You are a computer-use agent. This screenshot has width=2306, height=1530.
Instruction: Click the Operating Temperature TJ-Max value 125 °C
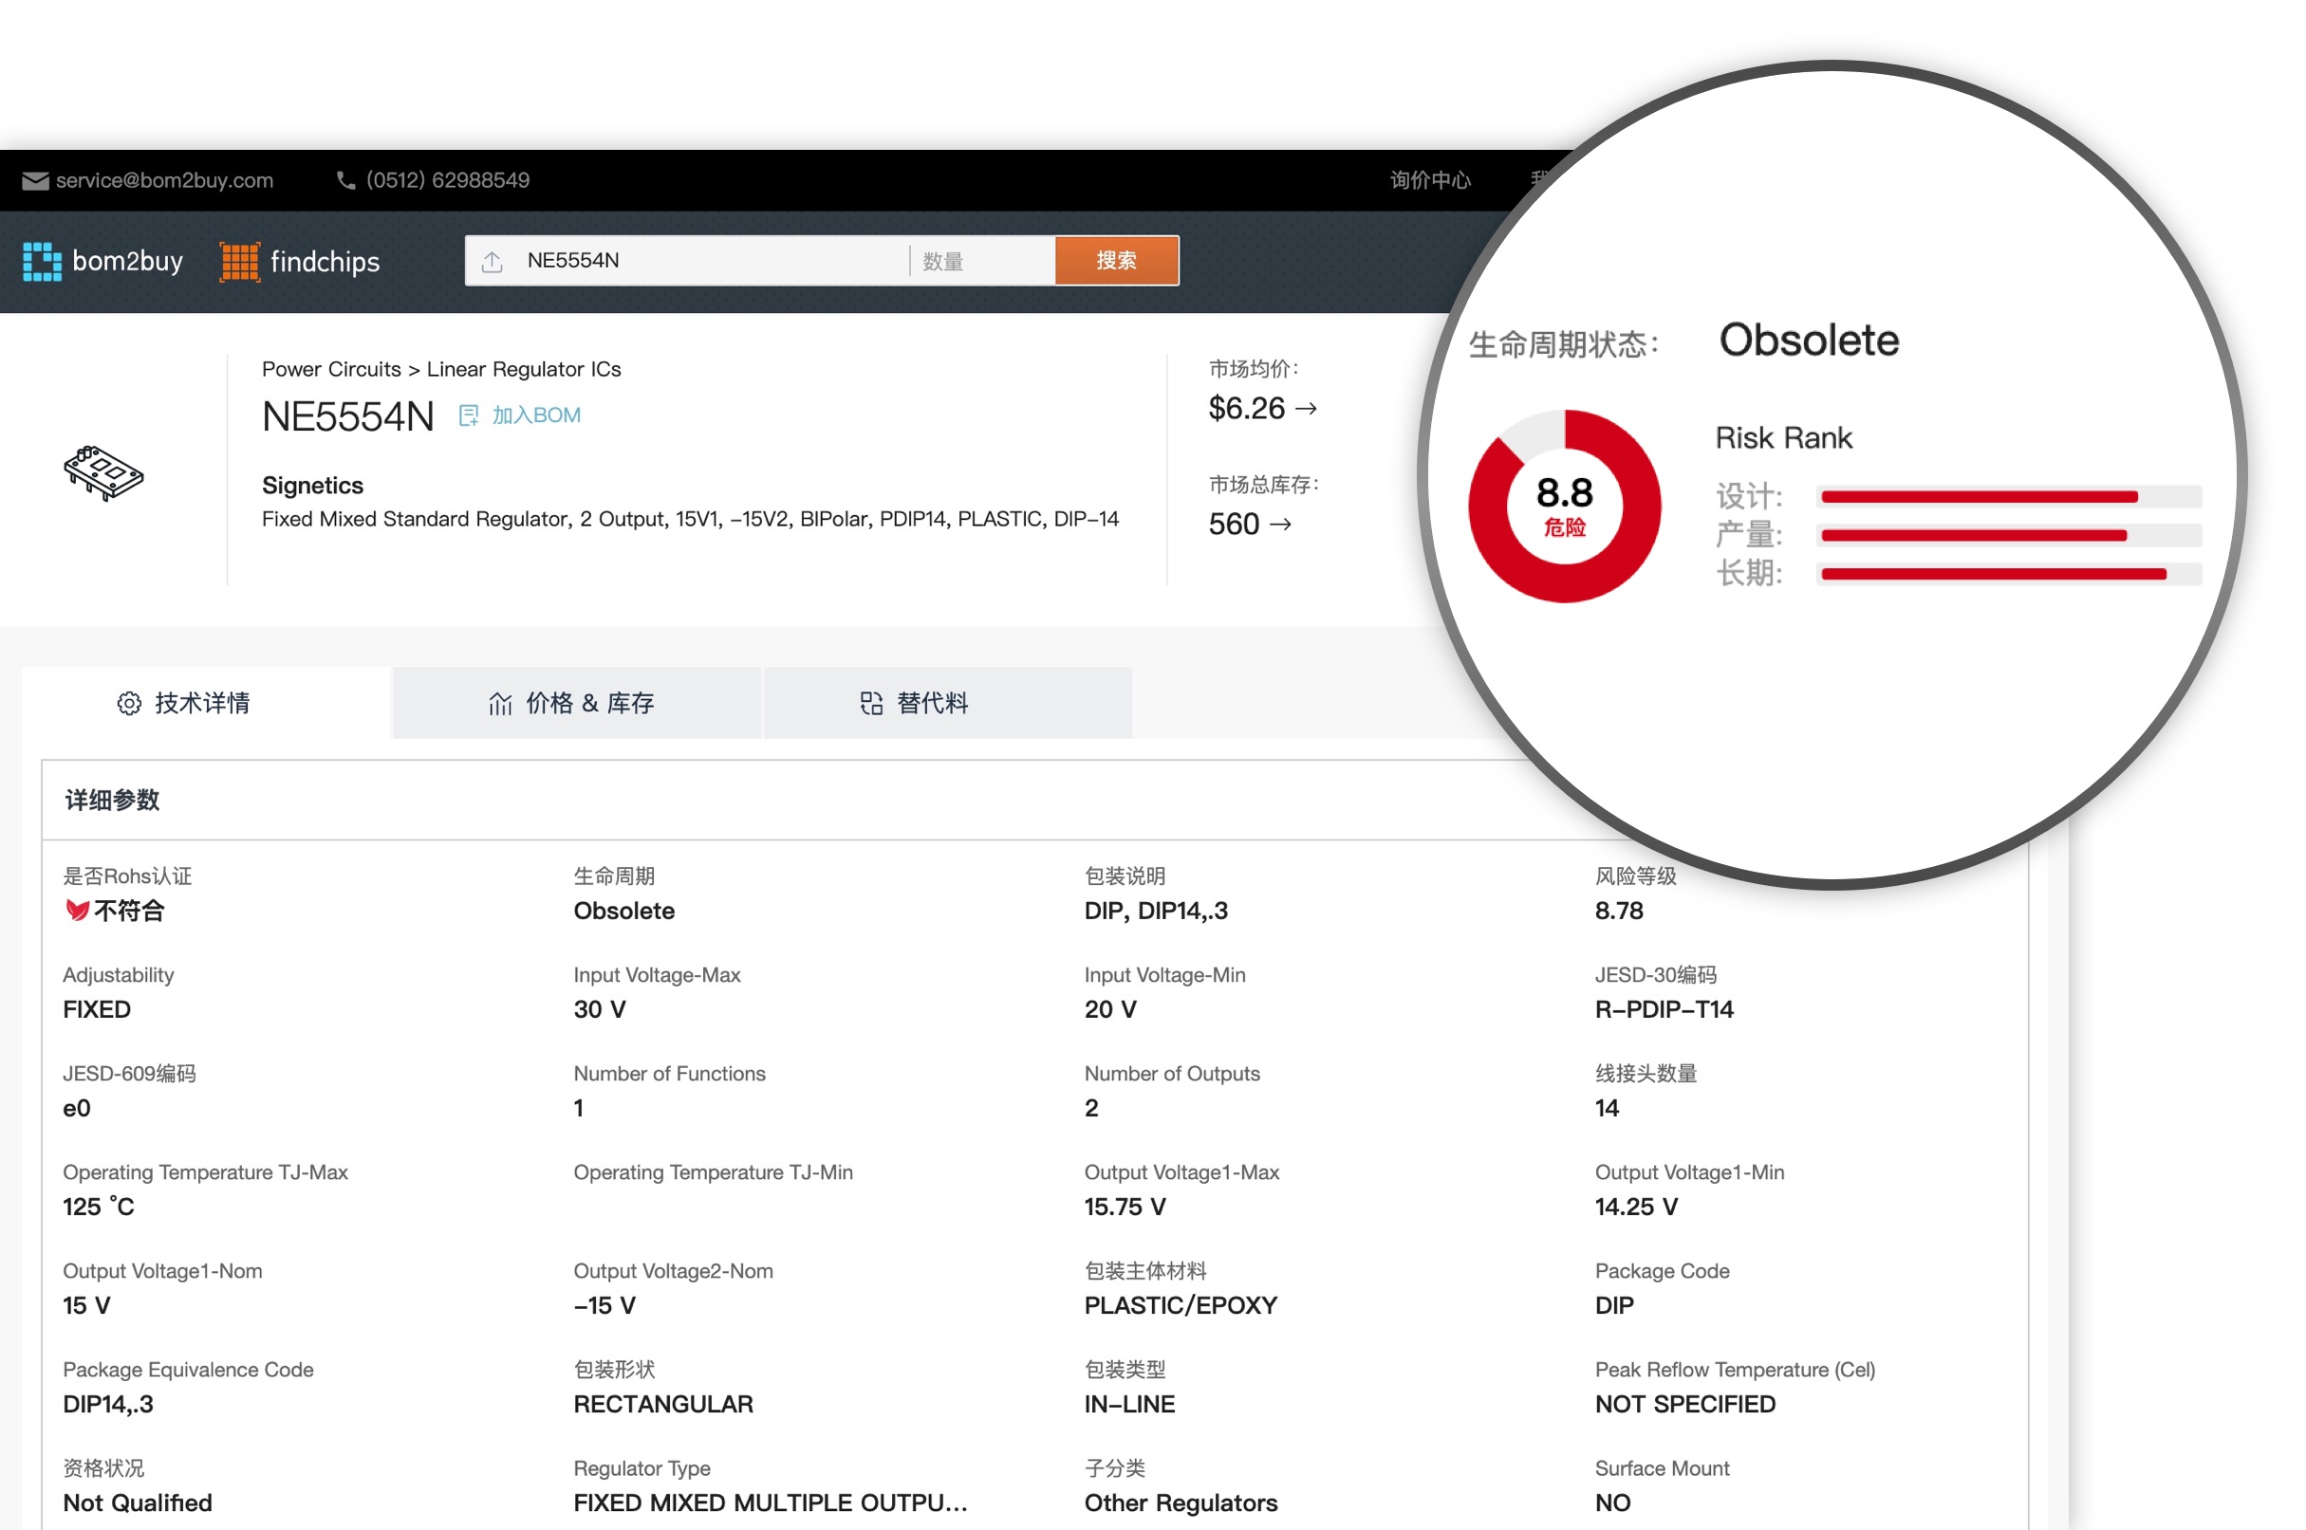pyautogui.click(x=99, y=1207)
